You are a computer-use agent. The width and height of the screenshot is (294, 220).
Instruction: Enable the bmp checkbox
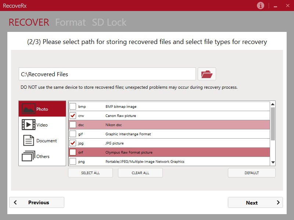tap(73, 106)
